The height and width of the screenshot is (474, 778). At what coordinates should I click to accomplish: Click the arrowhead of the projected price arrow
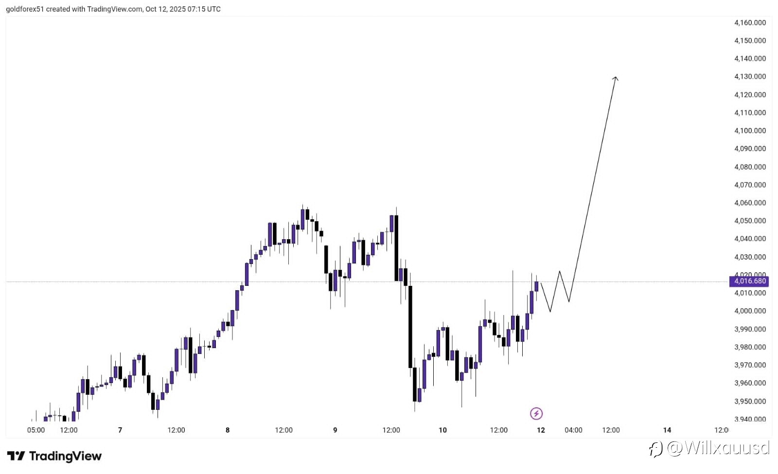click(616, 78)
